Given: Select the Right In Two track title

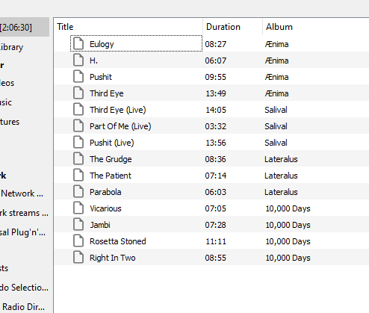Looking at the screenshot, I should tap(113, 258).
